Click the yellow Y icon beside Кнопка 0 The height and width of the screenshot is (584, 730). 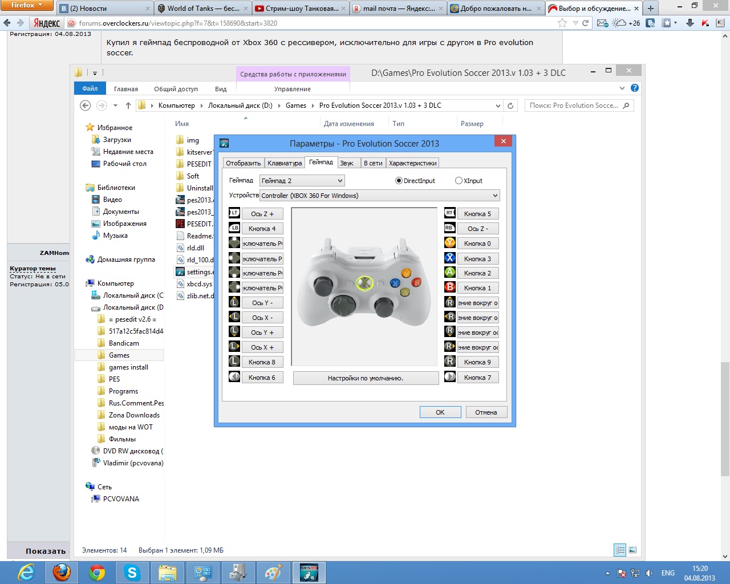(450, 243)
